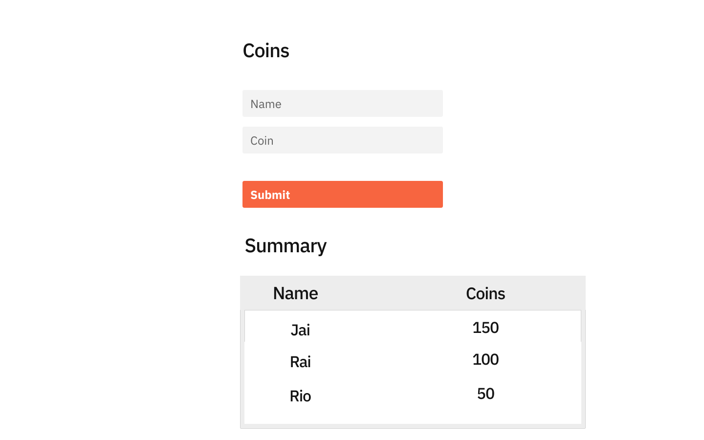Select the 50 coins value
The height and width of the screenshot is (440, 704).
point(485,394)
